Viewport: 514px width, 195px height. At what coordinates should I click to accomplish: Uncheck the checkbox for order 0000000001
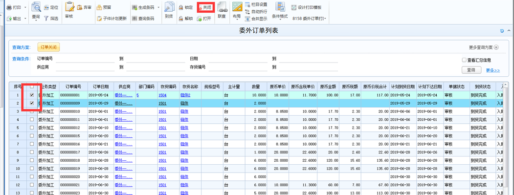(32, 95)
